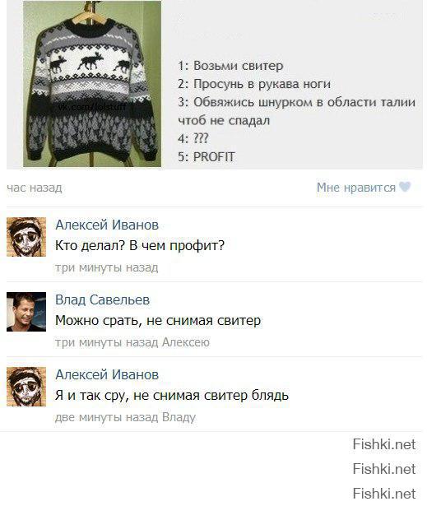
Task: Open Влад Савельев avatar picture
Action: point(26,312)
